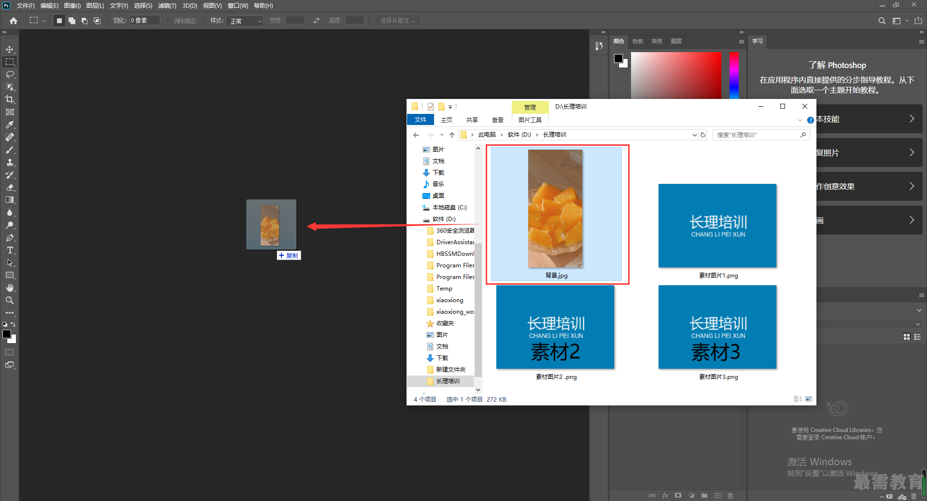This screenshot has height=501, width=927.
Task: Select the Move tool
Action: (10, 49)
